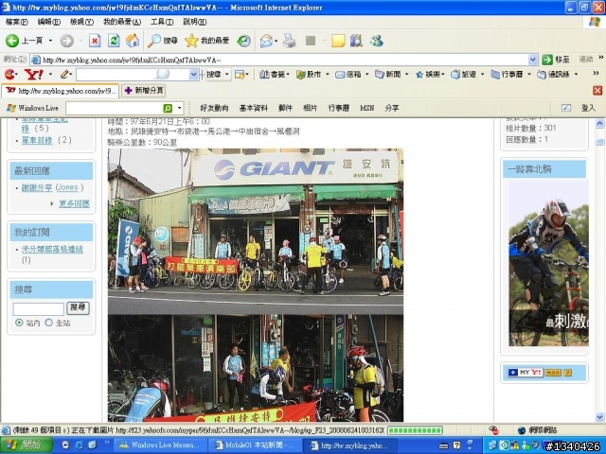Switch to the Mobile01 taskbar window

pos(255,445)
